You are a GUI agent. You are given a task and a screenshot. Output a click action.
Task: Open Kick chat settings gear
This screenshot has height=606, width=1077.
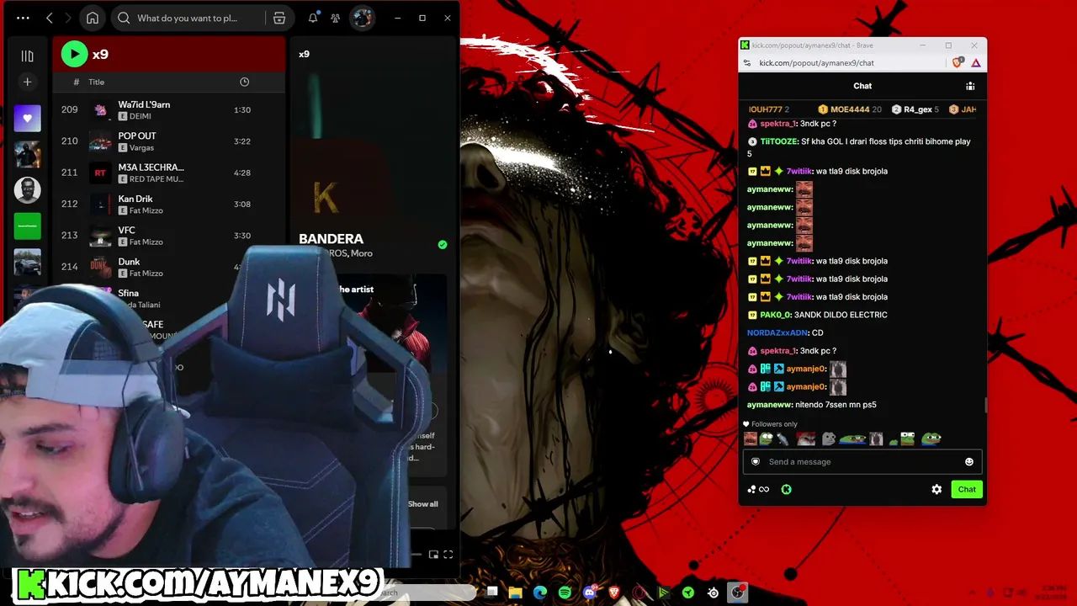tap(936, 489)
